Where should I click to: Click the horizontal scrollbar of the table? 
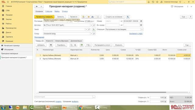(102, 92)
